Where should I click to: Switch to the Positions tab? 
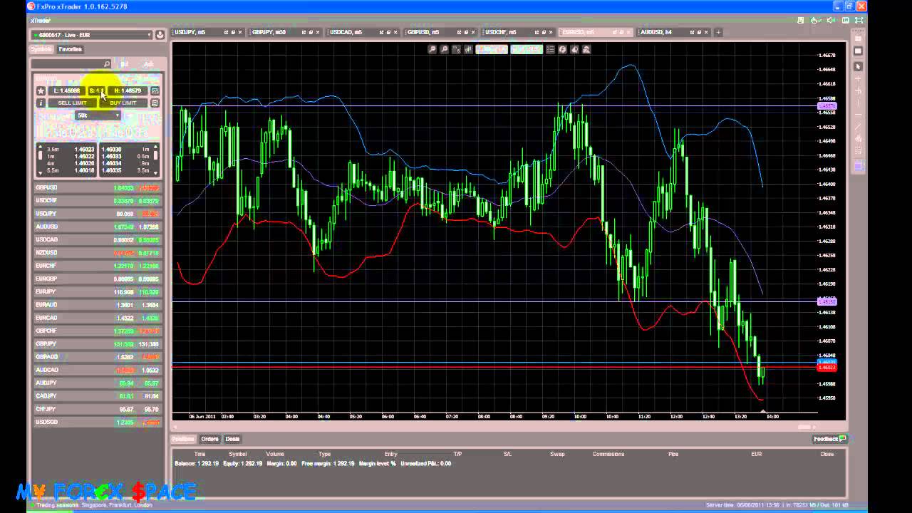183,439
